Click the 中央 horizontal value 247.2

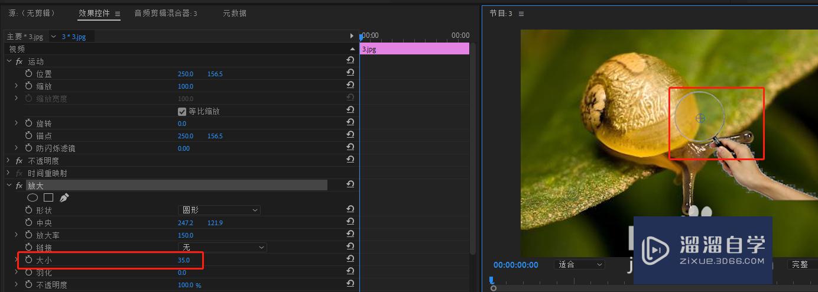coord(186,223)
